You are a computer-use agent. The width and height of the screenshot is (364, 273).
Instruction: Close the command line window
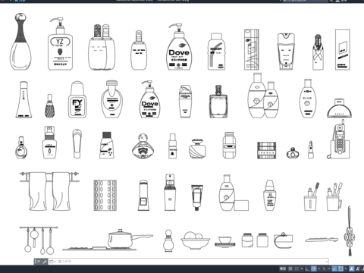tap(39, 262)
